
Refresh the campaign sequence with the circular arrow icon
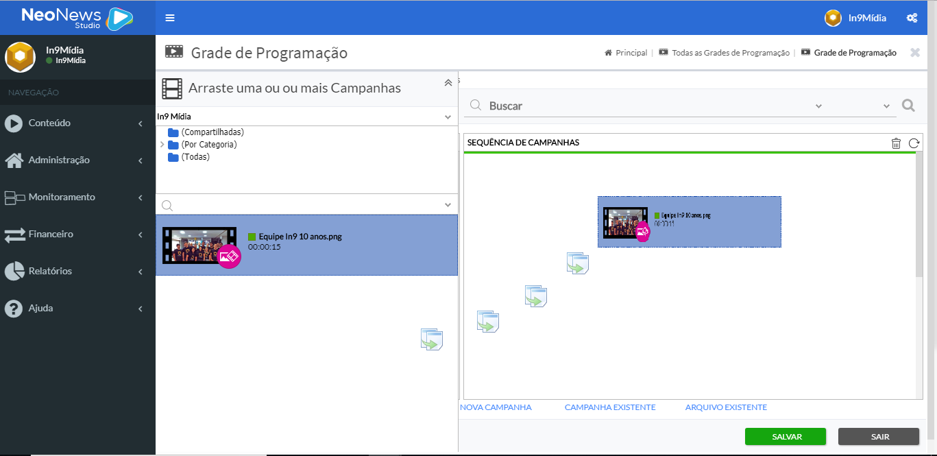point(914,143)
